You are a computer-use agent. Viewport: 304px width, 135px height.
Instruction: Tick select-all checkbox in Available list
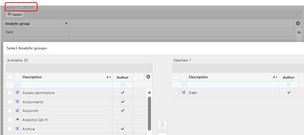click(10, 77)
